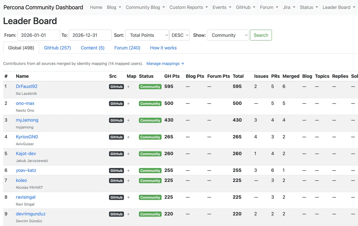Click the map plus icon for ravisingal
The image size is (358, 226).
click(x=128, y=198)
